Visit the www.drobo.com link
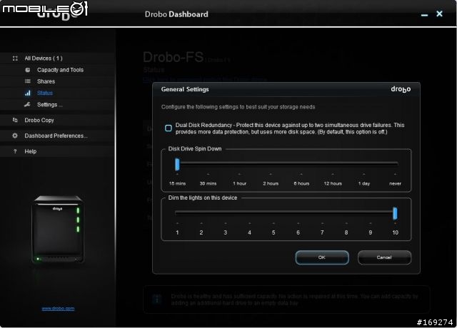 58,308
